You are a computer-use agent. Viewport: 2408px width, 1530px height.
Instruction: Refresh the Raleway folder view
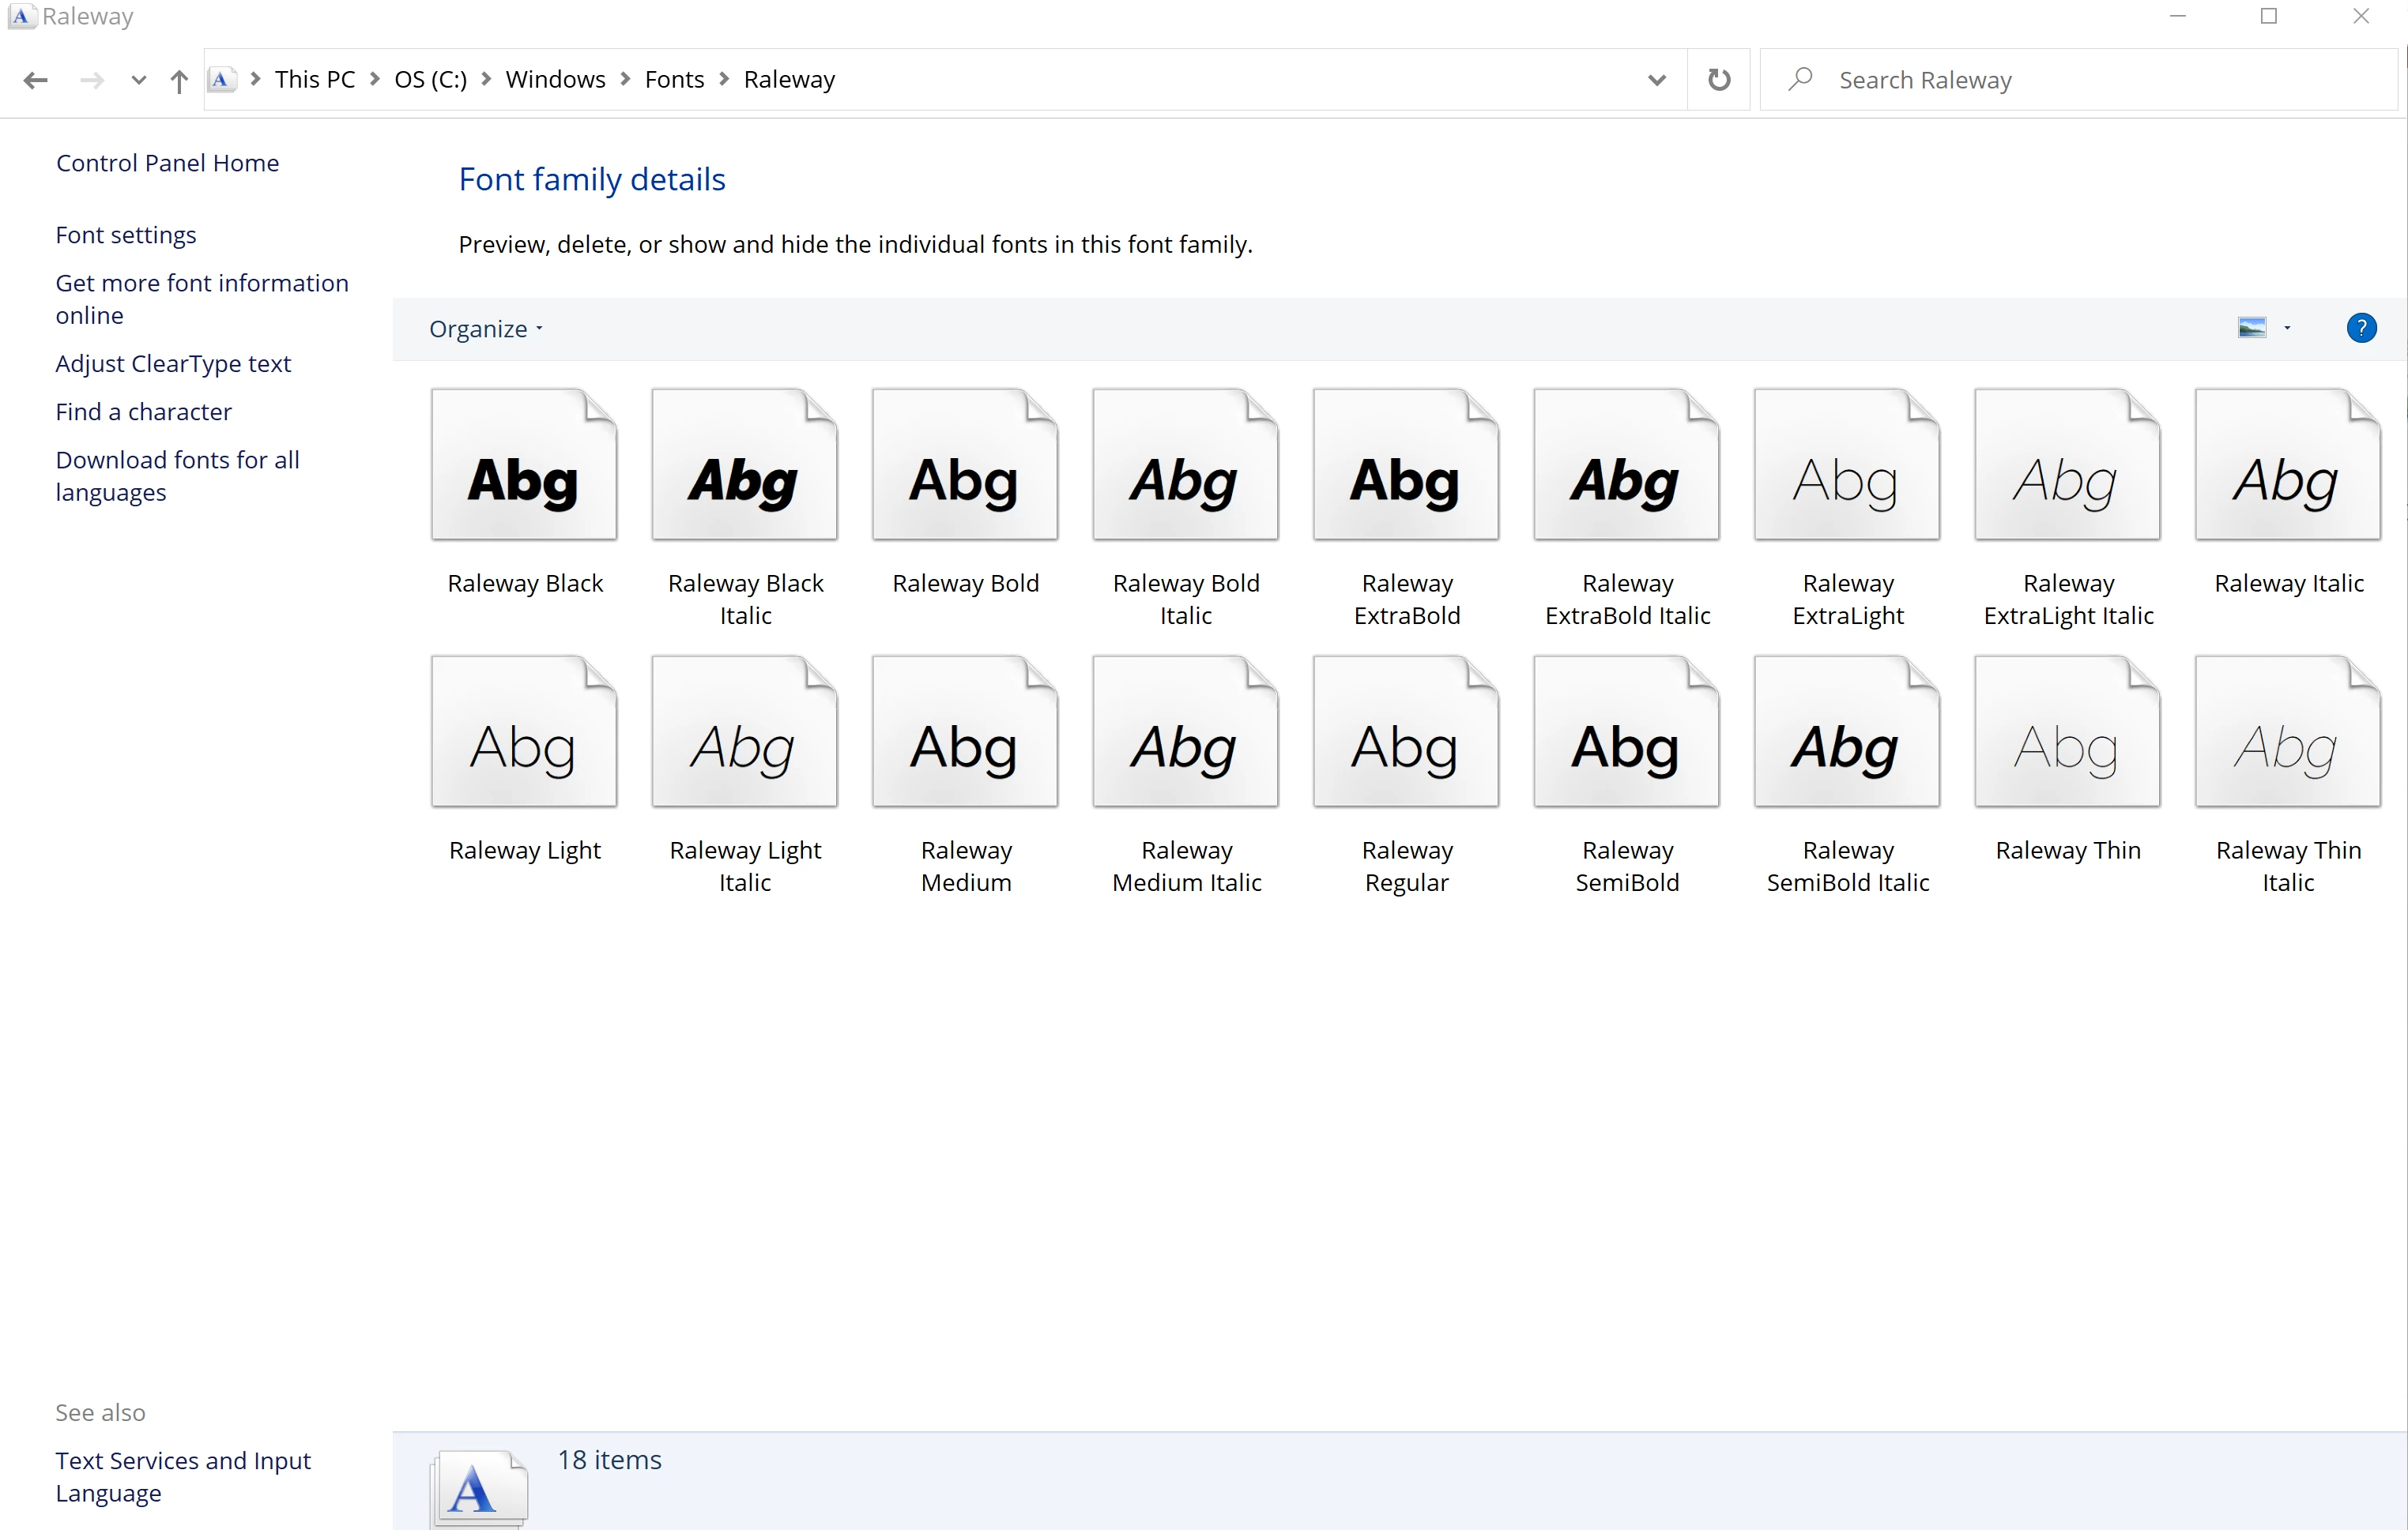tap(1718, 80)
